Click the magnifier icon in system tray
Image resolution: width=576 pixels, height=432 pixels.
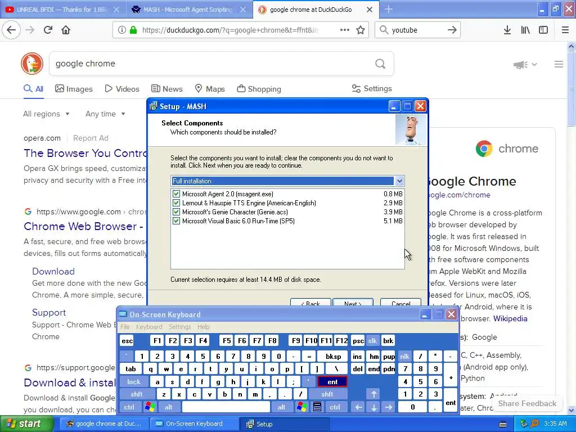pyautogui.click(x=535, y=424)
